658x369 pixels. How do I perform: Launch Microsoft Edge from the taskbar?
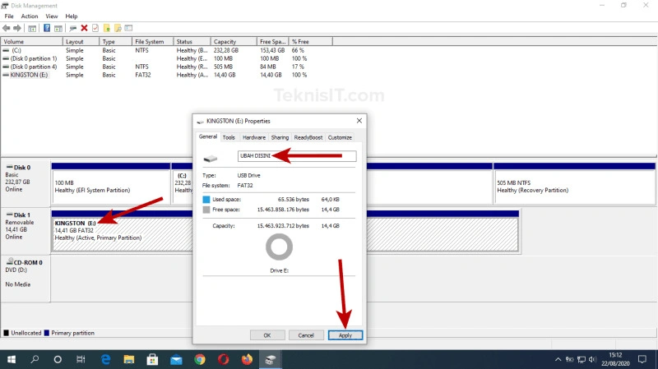(x=106, y=360)
